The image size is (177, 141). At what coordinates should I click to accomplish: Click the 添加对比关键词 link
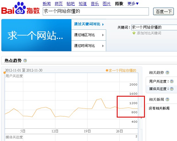click(x=149, y=33)
